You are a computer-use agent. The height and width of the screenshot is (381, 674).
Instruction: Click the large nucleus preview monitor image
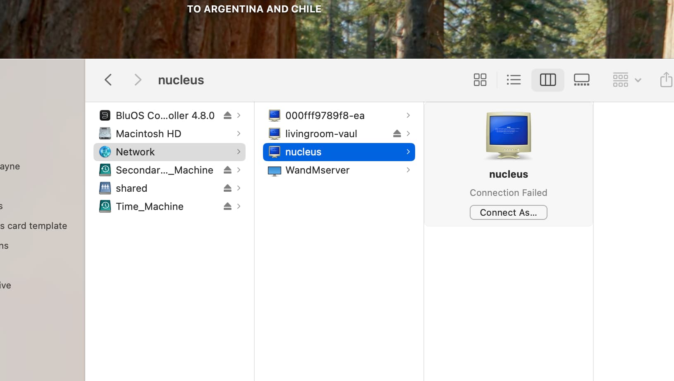tap(509, 136)
